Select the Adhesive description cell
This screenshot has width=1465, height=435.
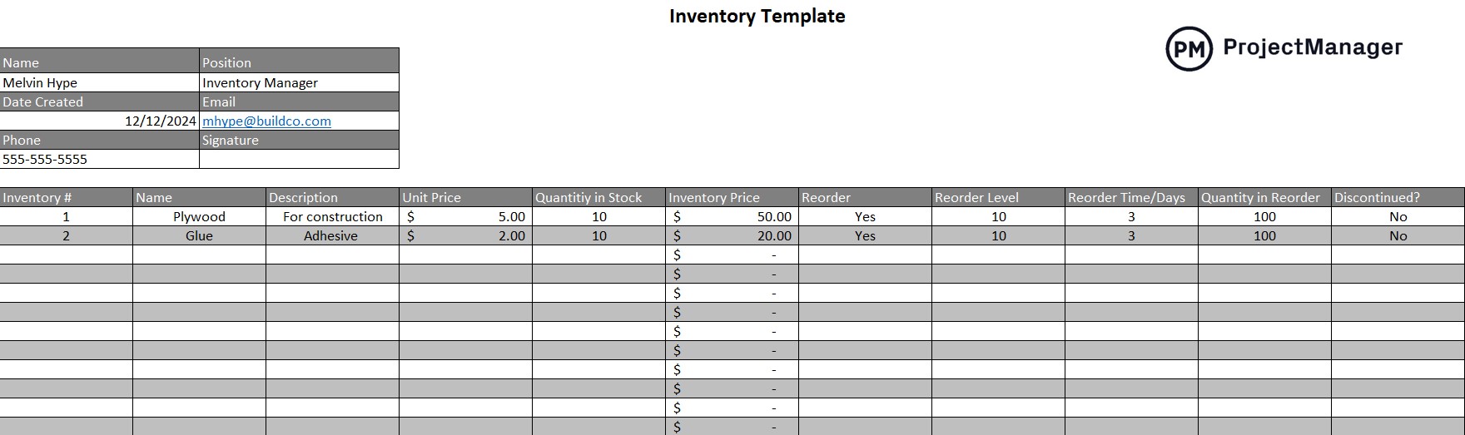click(333, 235)
